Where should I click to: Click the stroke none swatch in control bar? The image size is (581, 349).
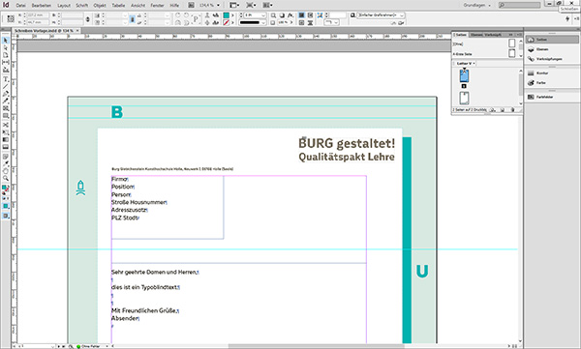226,22
